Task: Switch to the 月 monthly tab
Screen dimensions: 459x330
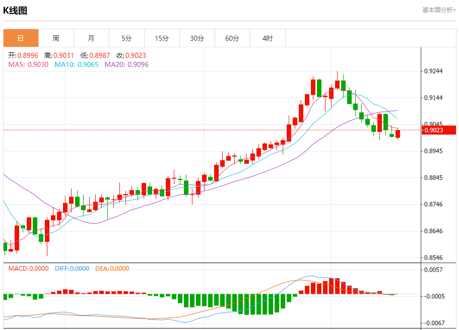Action: pyautogui.click(x=91, y=38)
